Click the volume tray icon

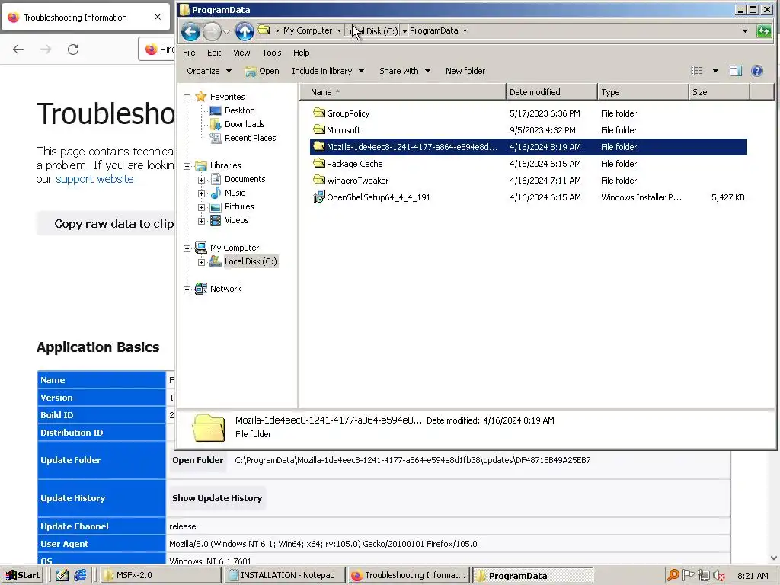click(718, 576)
